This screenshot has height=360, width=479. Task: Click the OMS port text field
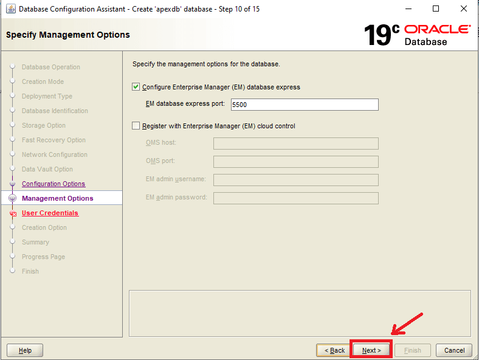click(295, 162)
